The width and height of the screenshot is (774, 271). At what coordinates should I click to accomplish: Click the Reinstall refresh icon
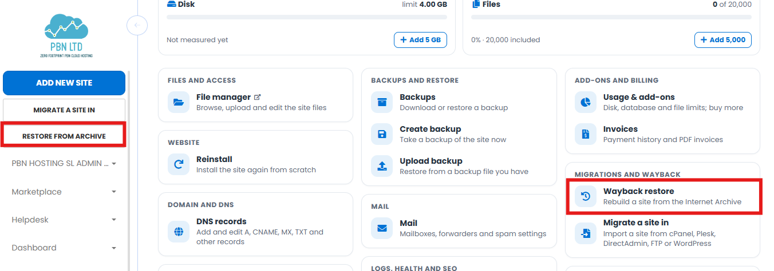coord(178,164)
